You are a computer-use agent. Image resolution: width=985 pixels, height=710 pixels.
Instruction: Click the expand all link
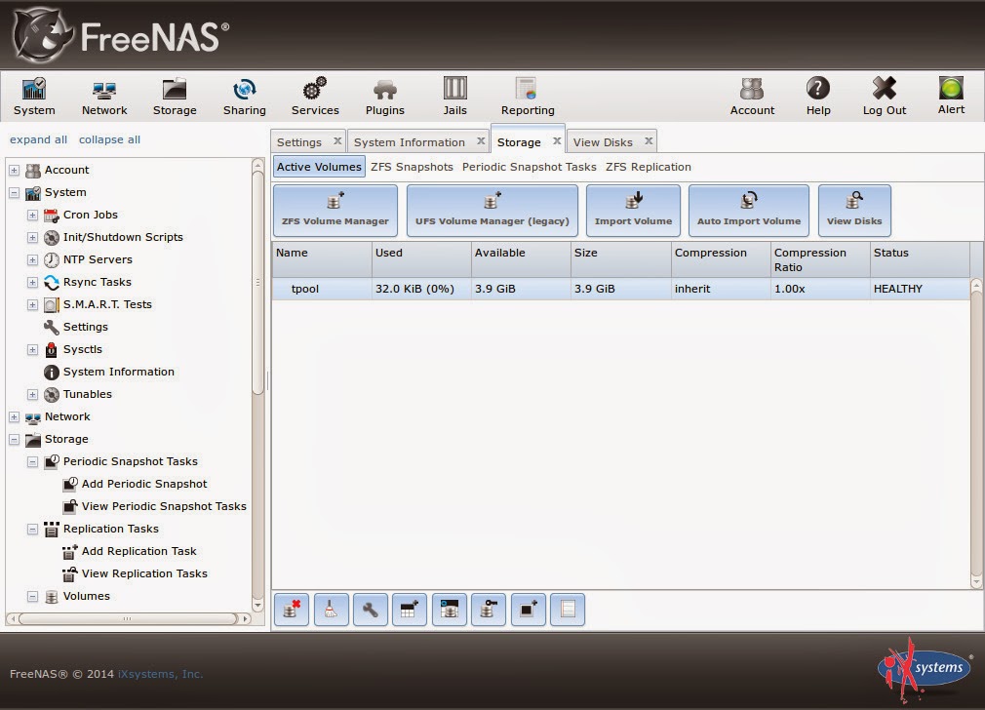click(x=38, y=139)
